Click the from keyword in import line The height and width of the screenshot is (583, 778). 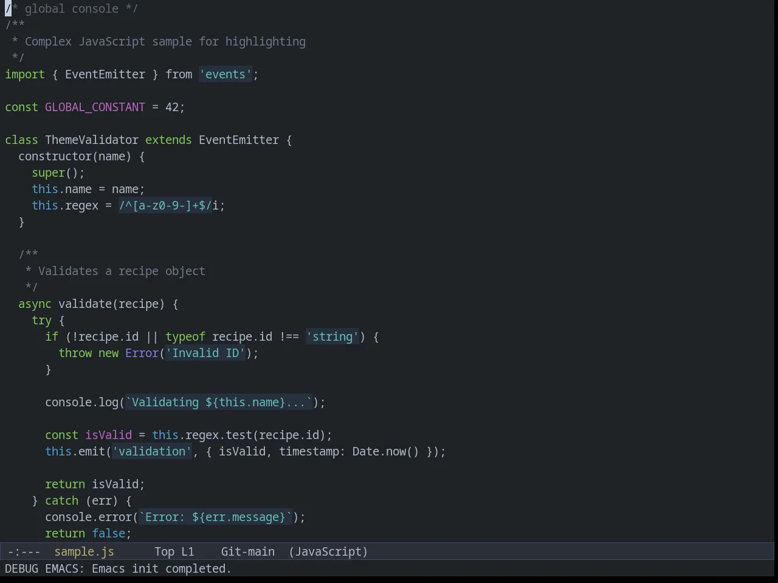(179, 74)
